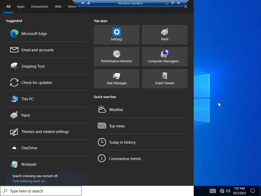Switch to the All tab
The height and width of the screenshot is (196, 261).
(x=8, y=6)
